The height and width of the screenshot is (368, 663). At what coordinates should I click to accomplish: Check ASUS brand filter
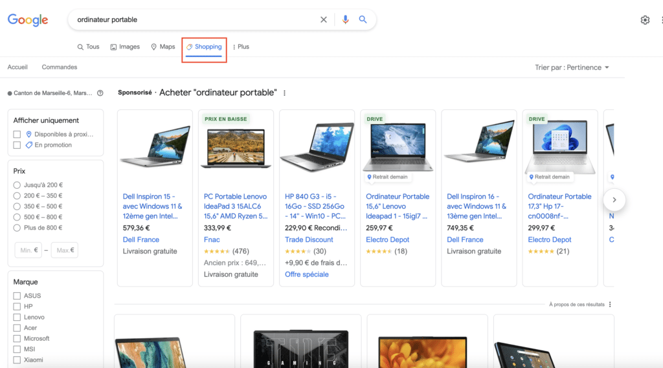17,296
